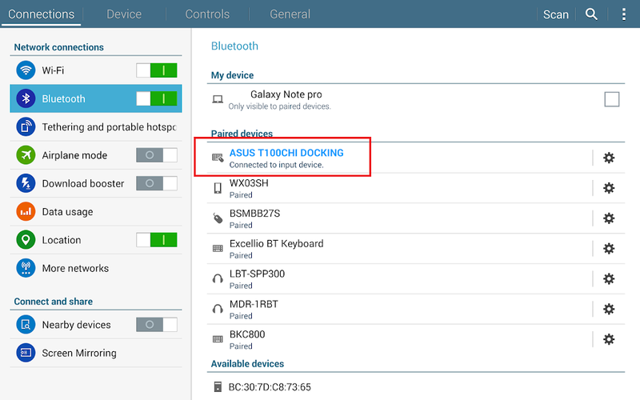Click the Location pin icon
The image size is (640, 400).
tap(26, 239)
